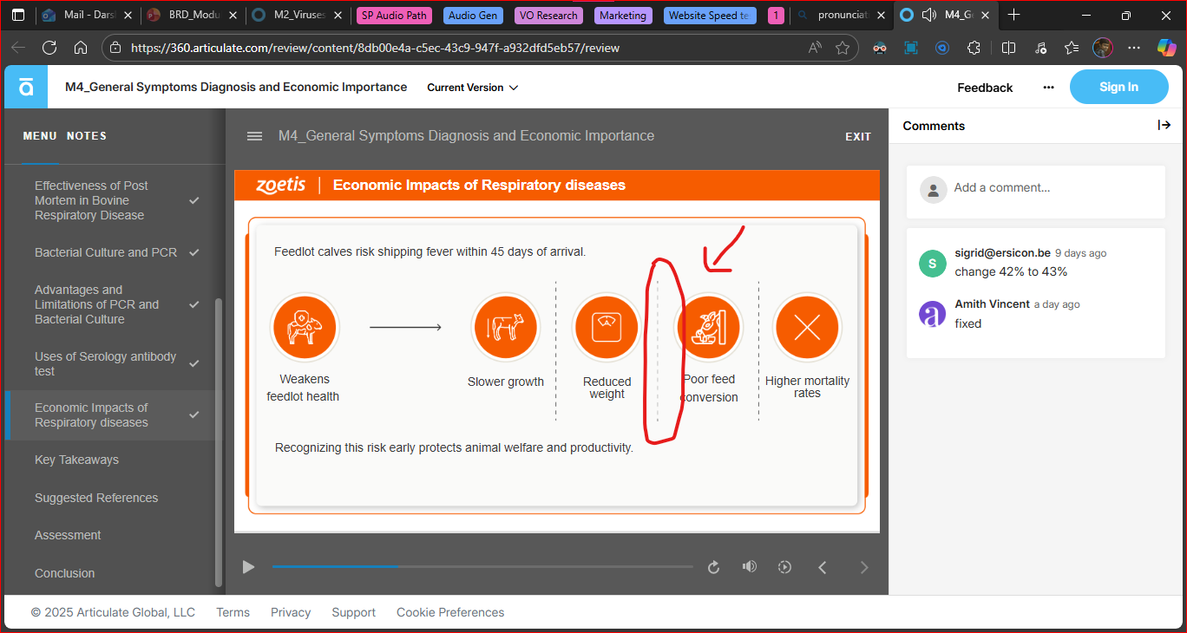Image resolution: width=1187 pixels, height=633 pixels.
Task: Go to previous slide arrow
Action: [x=823, y=567]
